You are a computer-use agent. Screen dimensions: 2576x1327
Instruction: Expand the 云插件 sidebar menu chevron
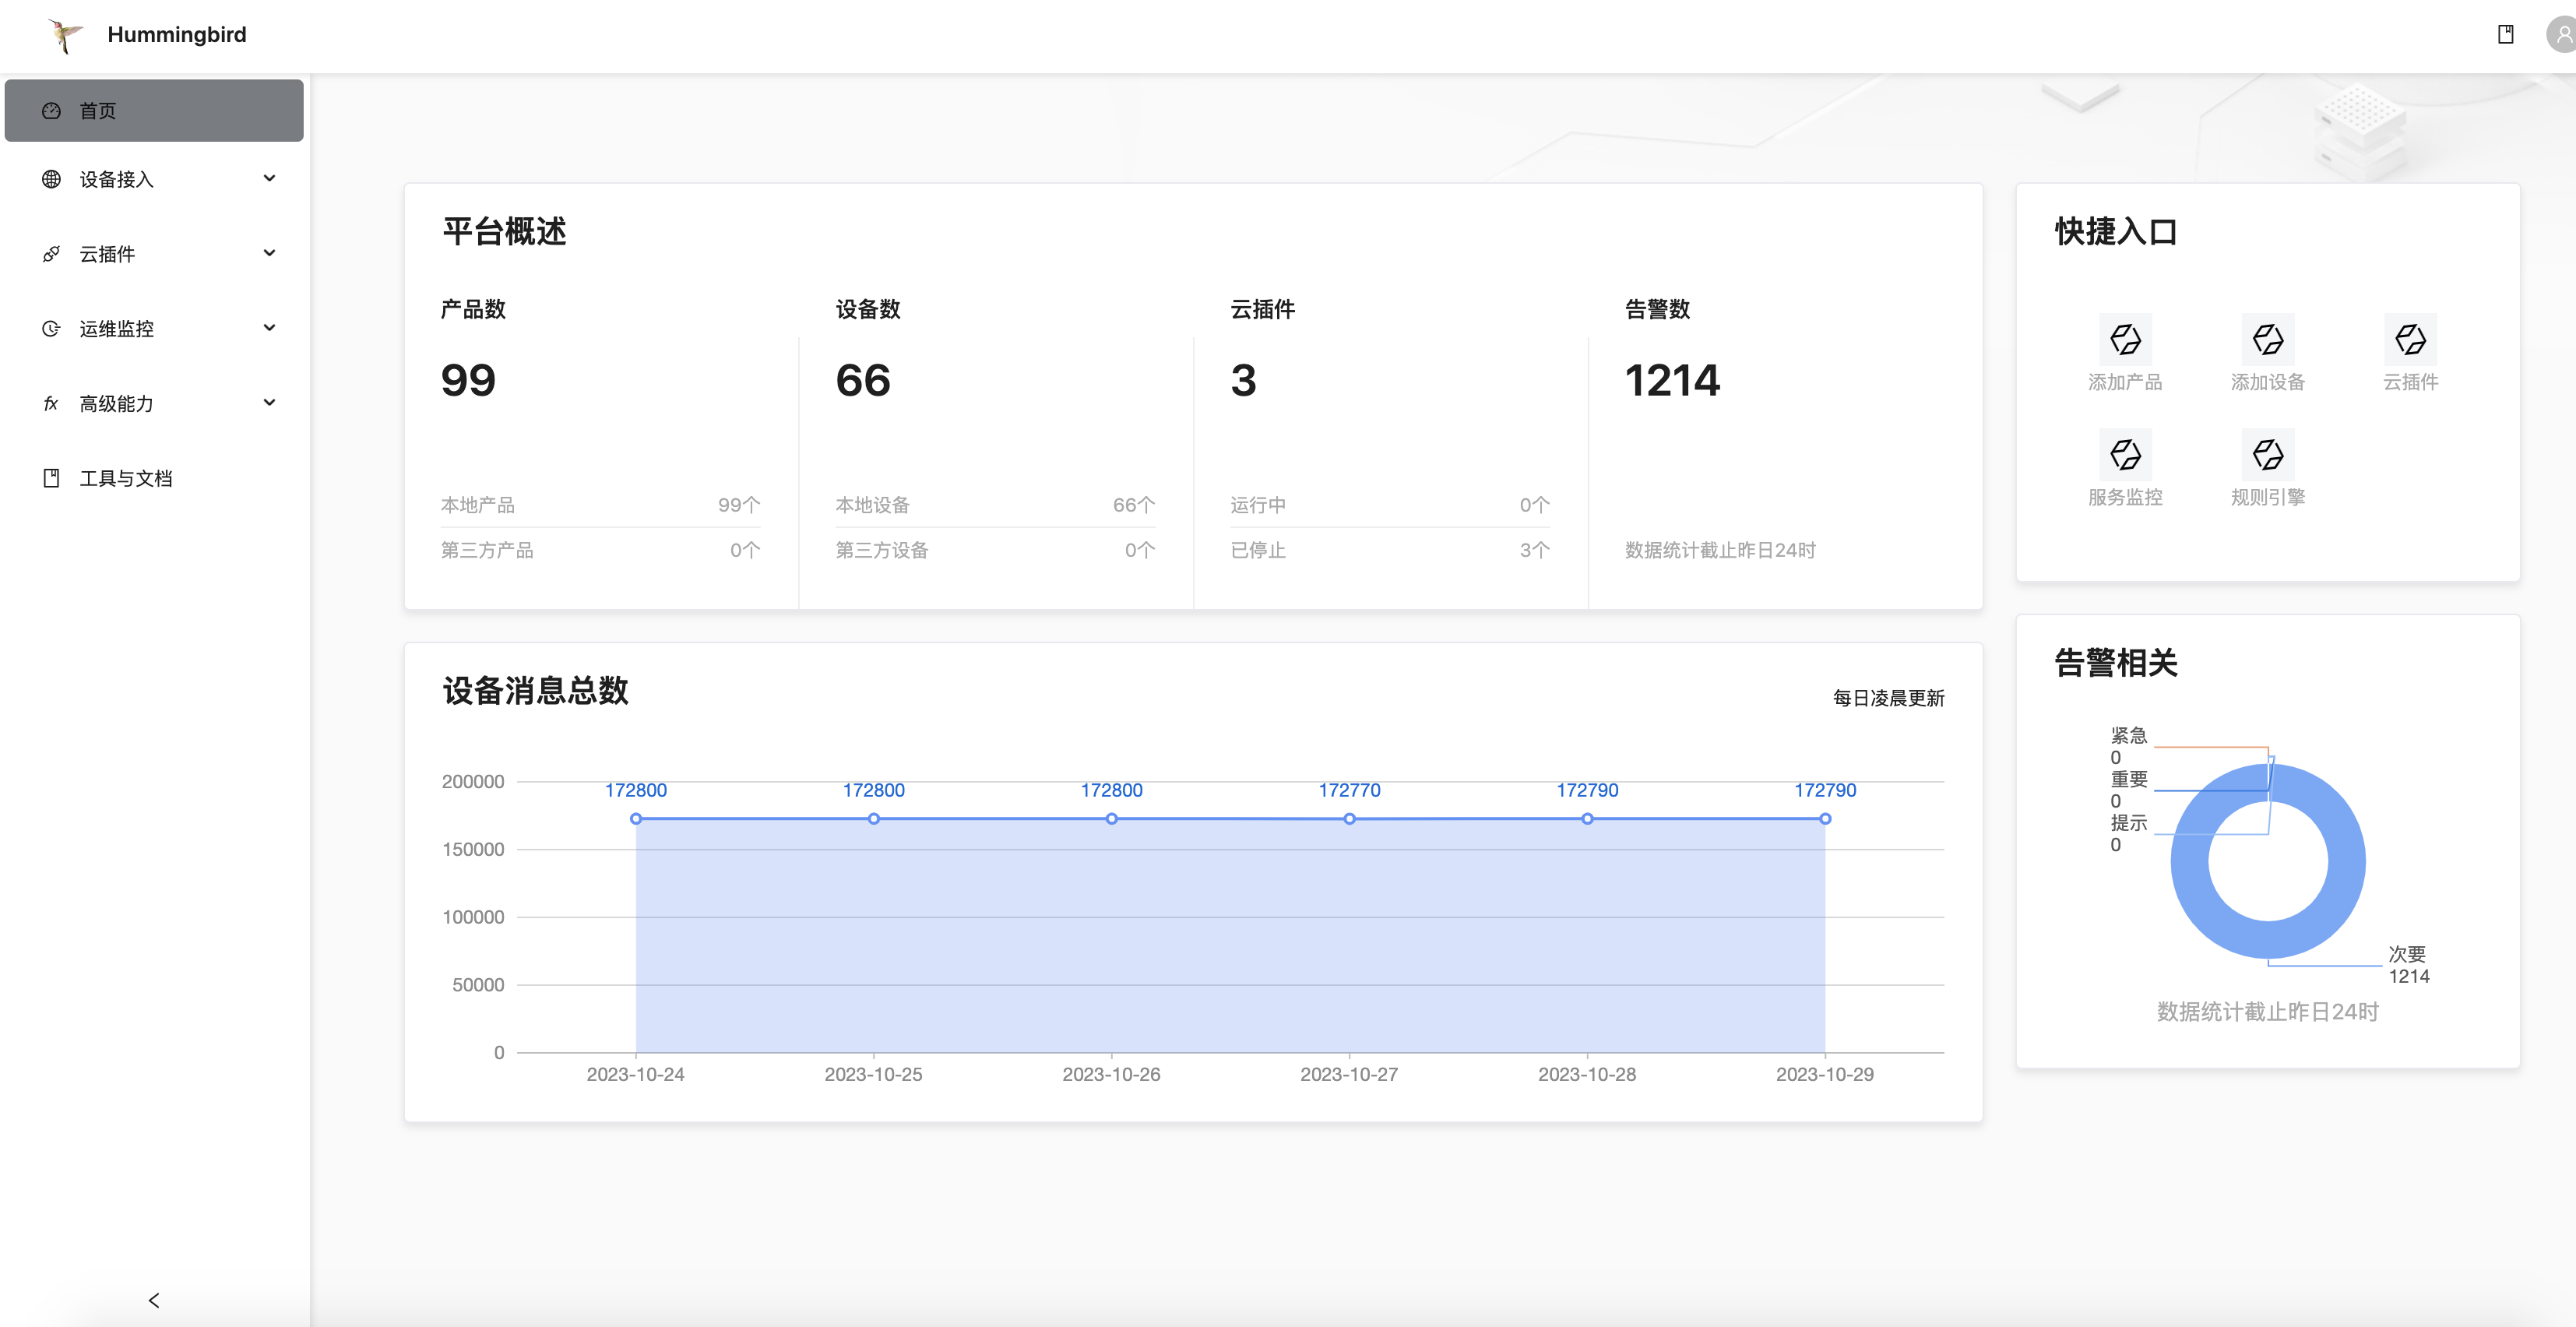click(269, 253)
